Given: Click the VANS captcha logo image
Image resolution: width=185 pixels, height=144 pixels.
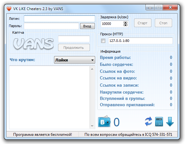Looking at the screenshot, I should [33, 44].
